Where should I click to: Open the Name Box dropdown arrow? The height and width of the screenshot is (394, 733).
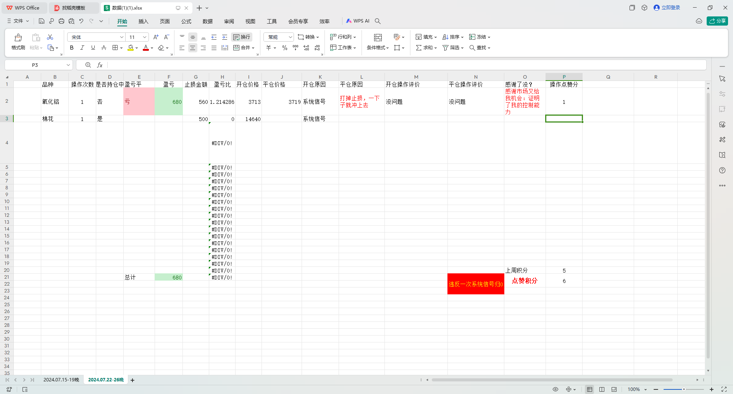pyautogui.click(x=68, y=65)
